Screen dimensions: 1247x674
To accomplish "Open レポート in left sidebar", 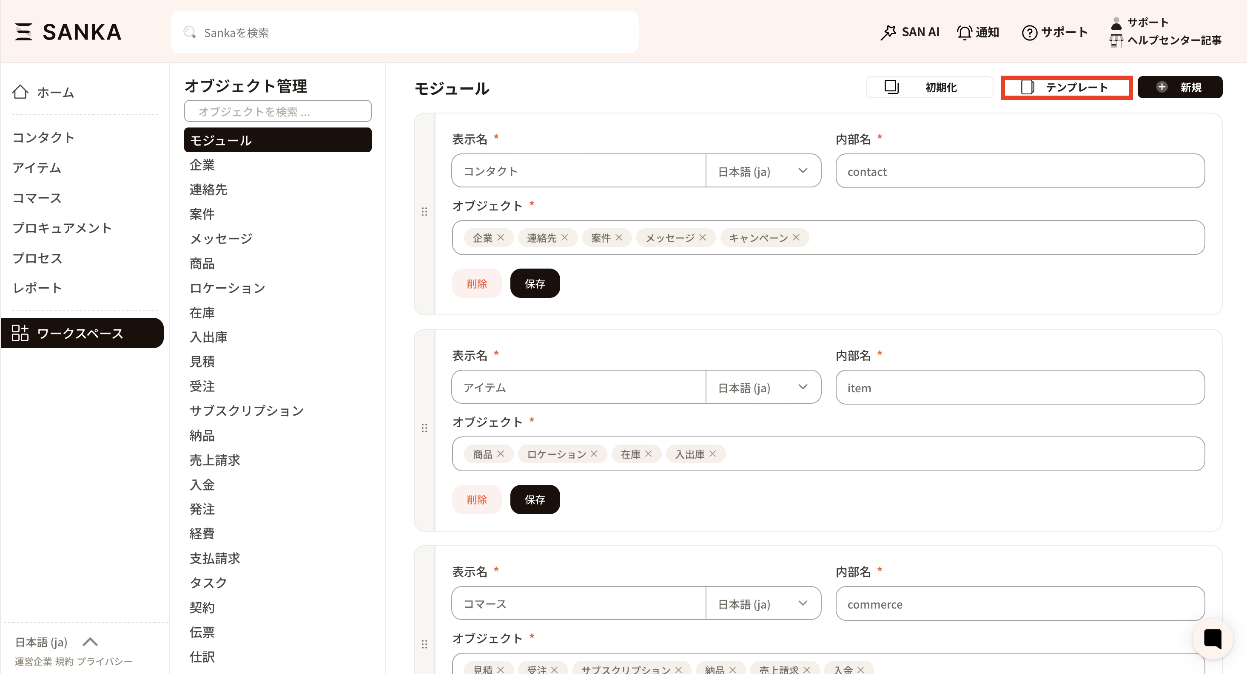I will click(x=37, y=288).
